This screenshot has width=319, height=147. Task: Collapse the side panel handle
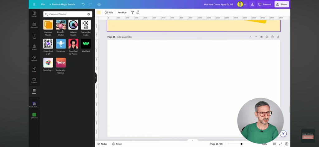pos(96,78)
